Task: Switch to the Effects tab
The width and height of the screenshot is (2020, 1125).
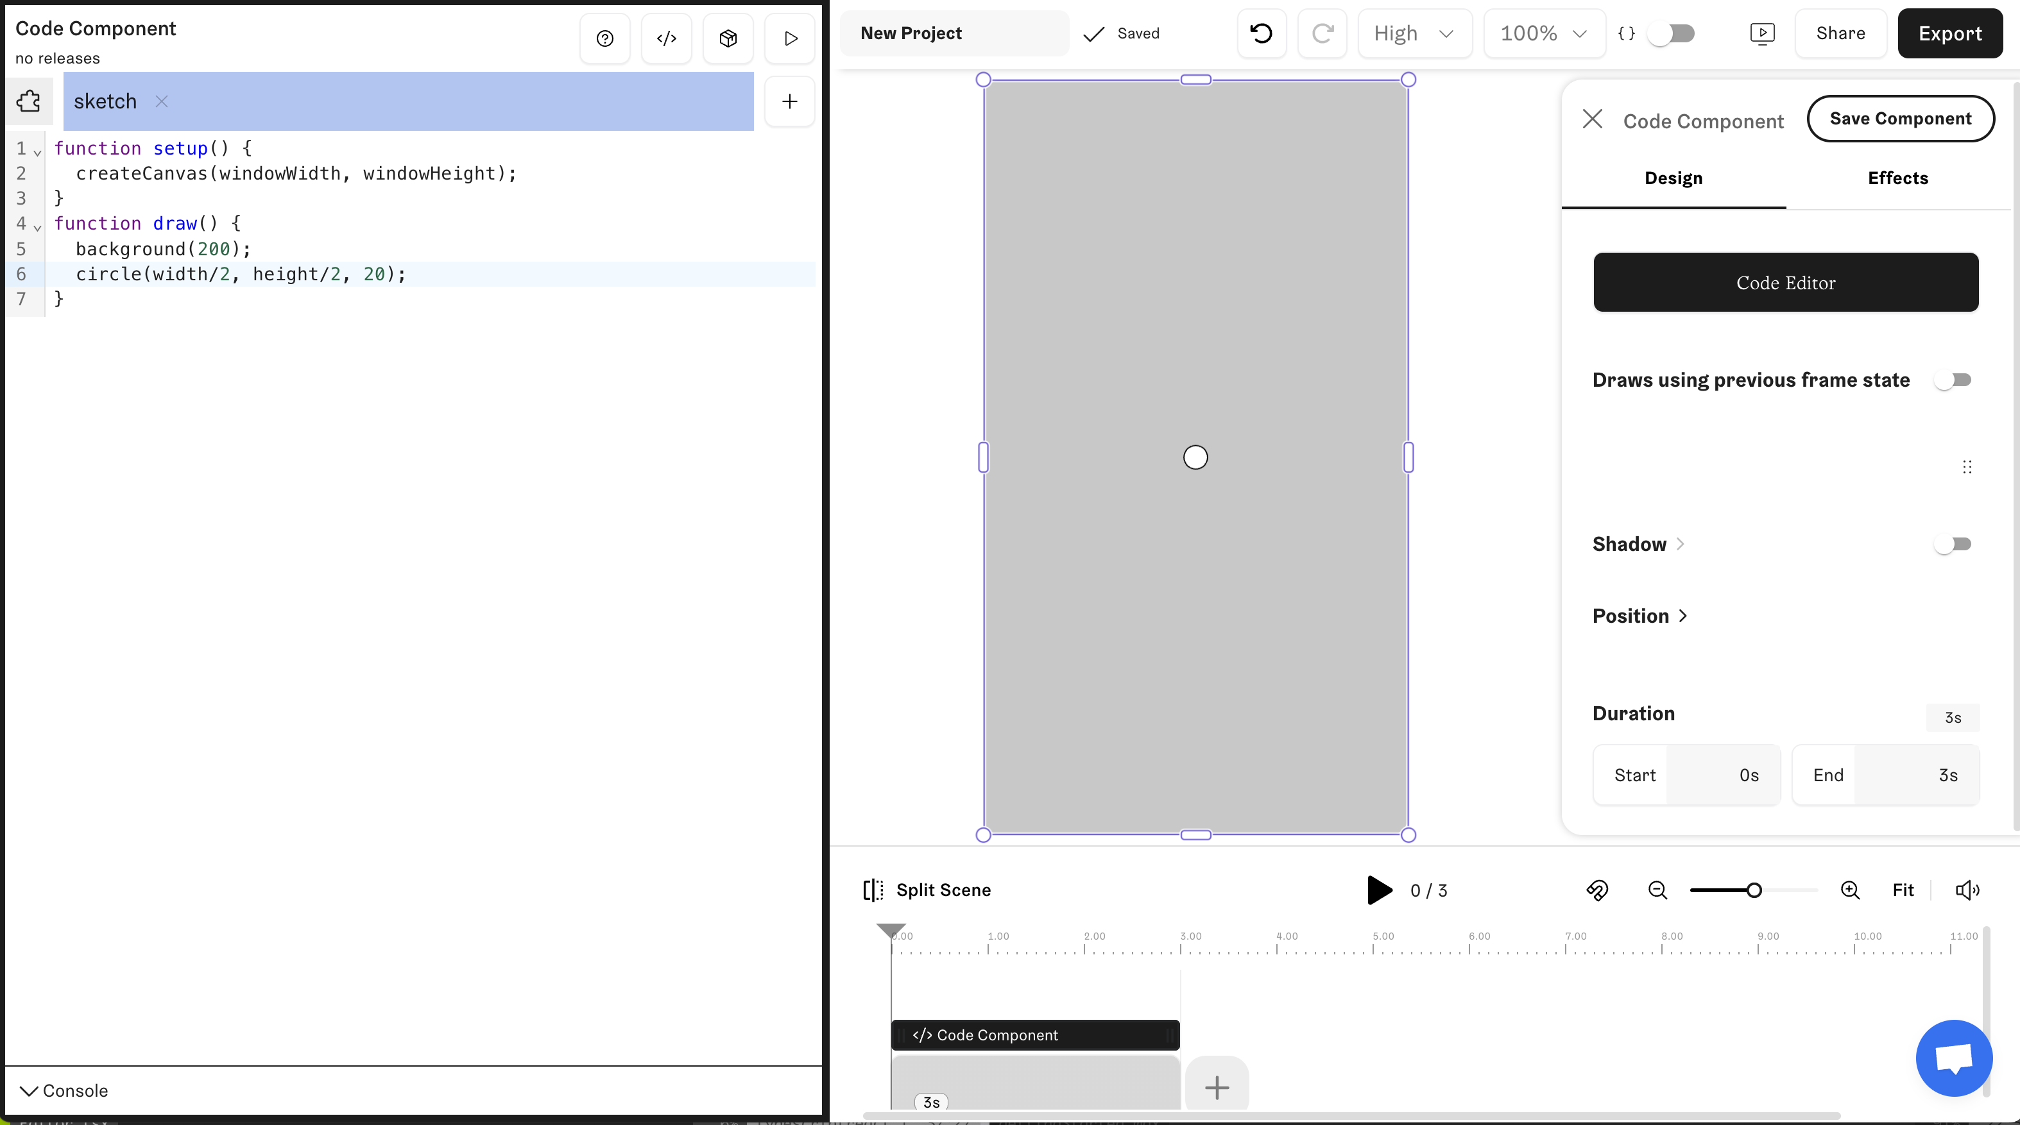Action: [x=1897, y=178]
